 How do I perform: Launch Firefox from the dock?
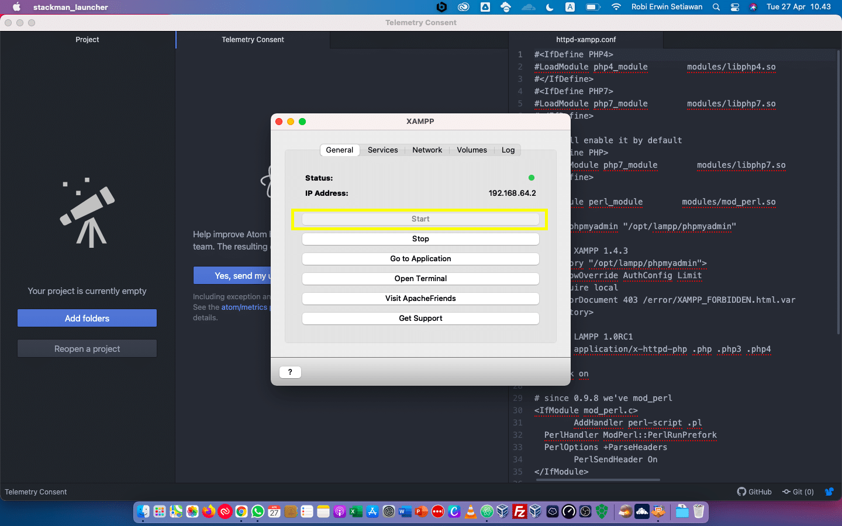click(x=209, y=512)
